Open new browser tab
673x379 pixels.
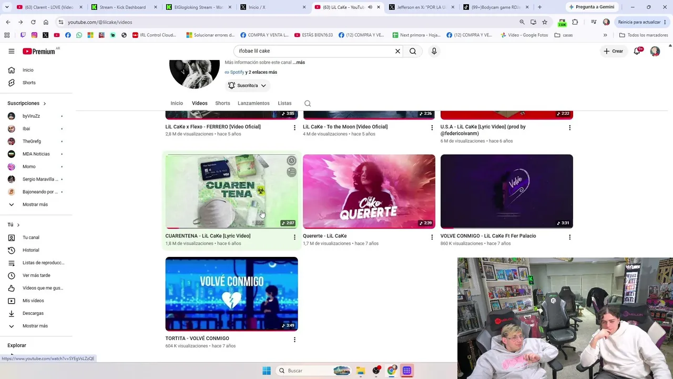(539, 7)
